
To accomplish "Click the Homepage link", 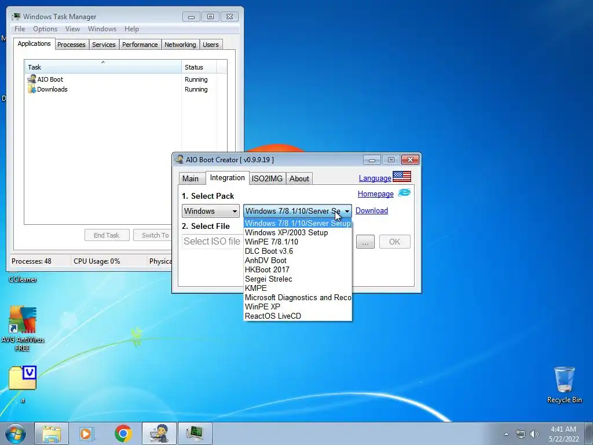I will (375, 194).
